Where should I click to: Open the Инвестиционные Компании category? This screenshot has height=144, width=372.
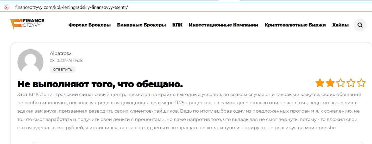(x=223, y=25)
